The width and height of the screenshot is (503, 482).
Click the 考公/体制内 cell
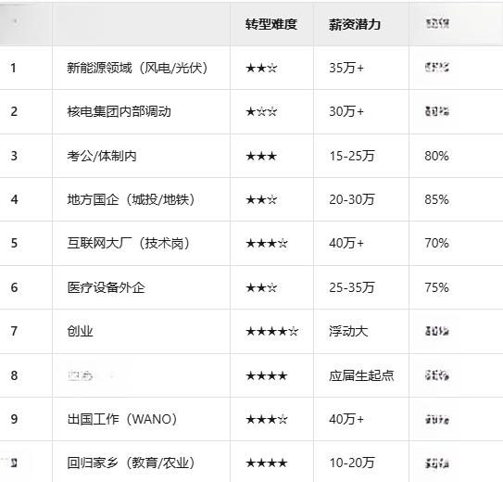tap(141, 156)
